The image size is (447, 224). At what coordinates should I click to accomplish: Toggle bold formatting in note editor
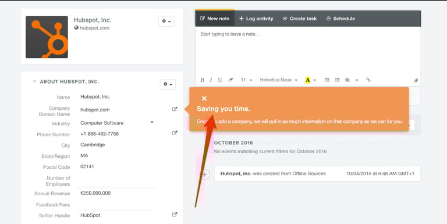coord(202,80)
